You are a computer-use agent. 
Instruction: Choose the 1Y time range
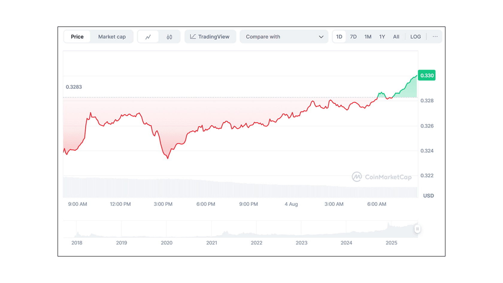tap(382, 37)
